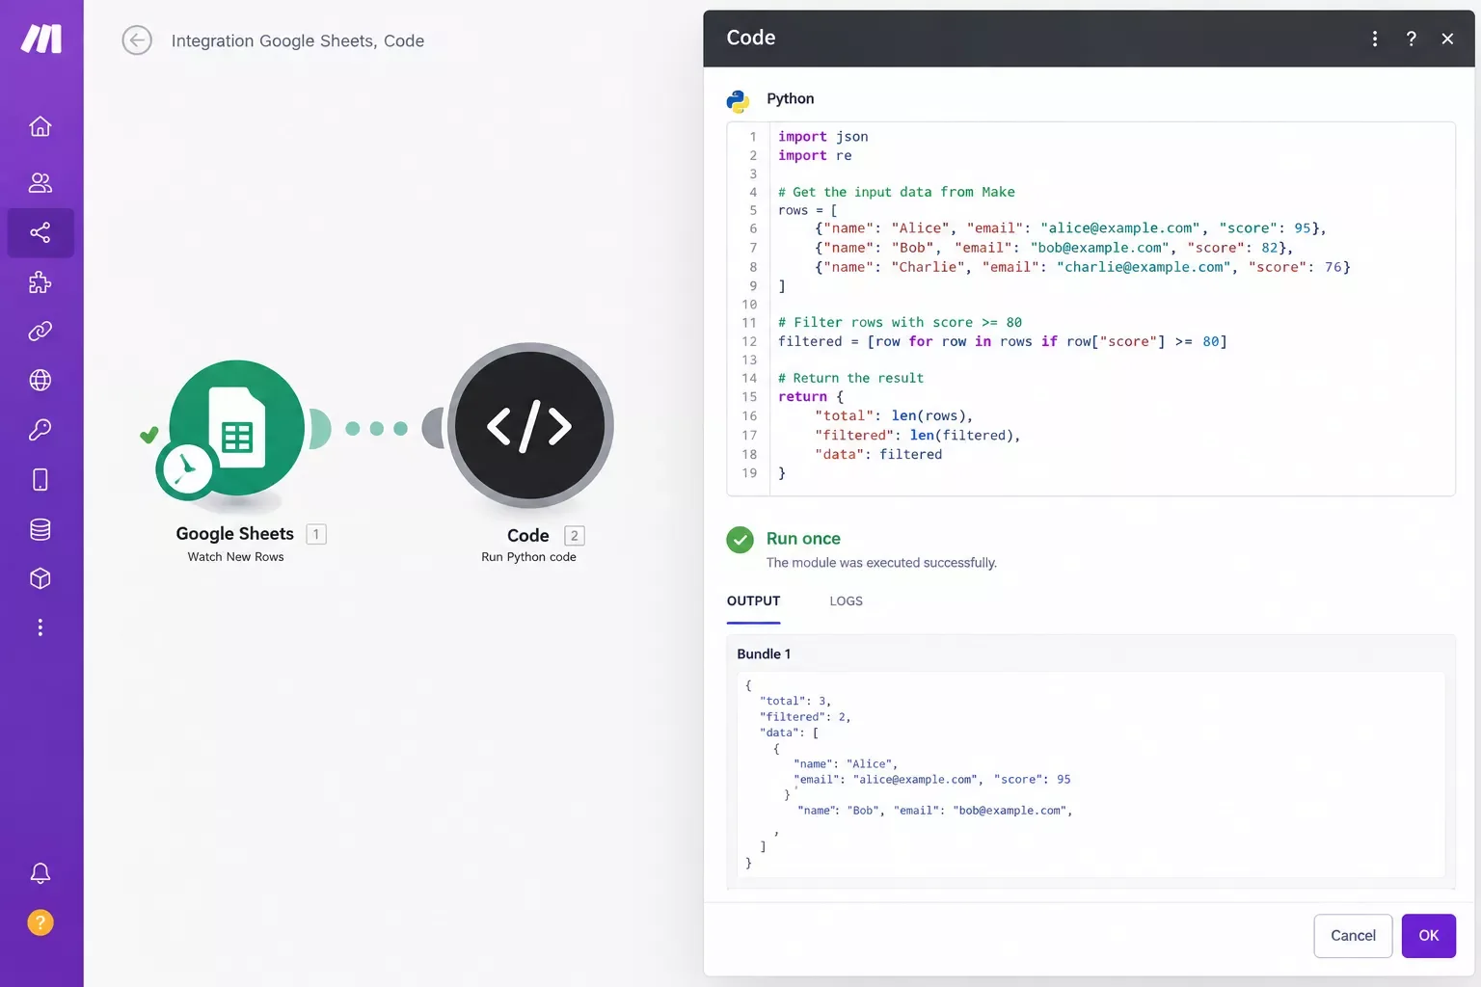Open Data structures via the cube icon
The image size is (1481, 987).
[x=40, y=578]
